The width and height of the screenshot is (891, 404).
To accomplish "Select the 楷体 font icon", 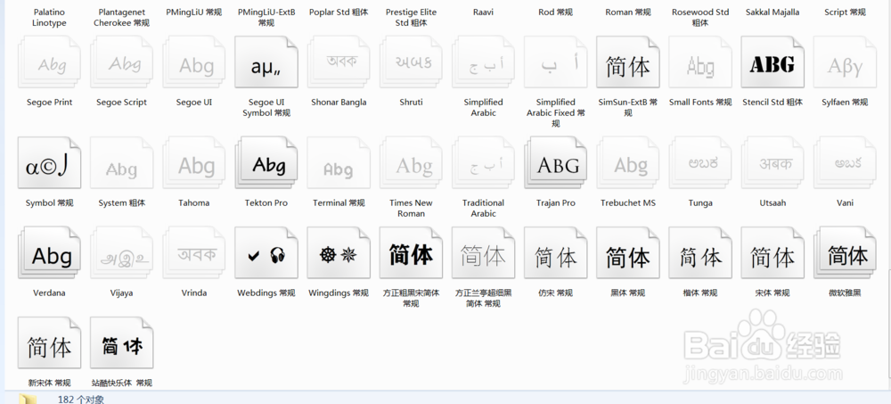I will click(700, 252).
